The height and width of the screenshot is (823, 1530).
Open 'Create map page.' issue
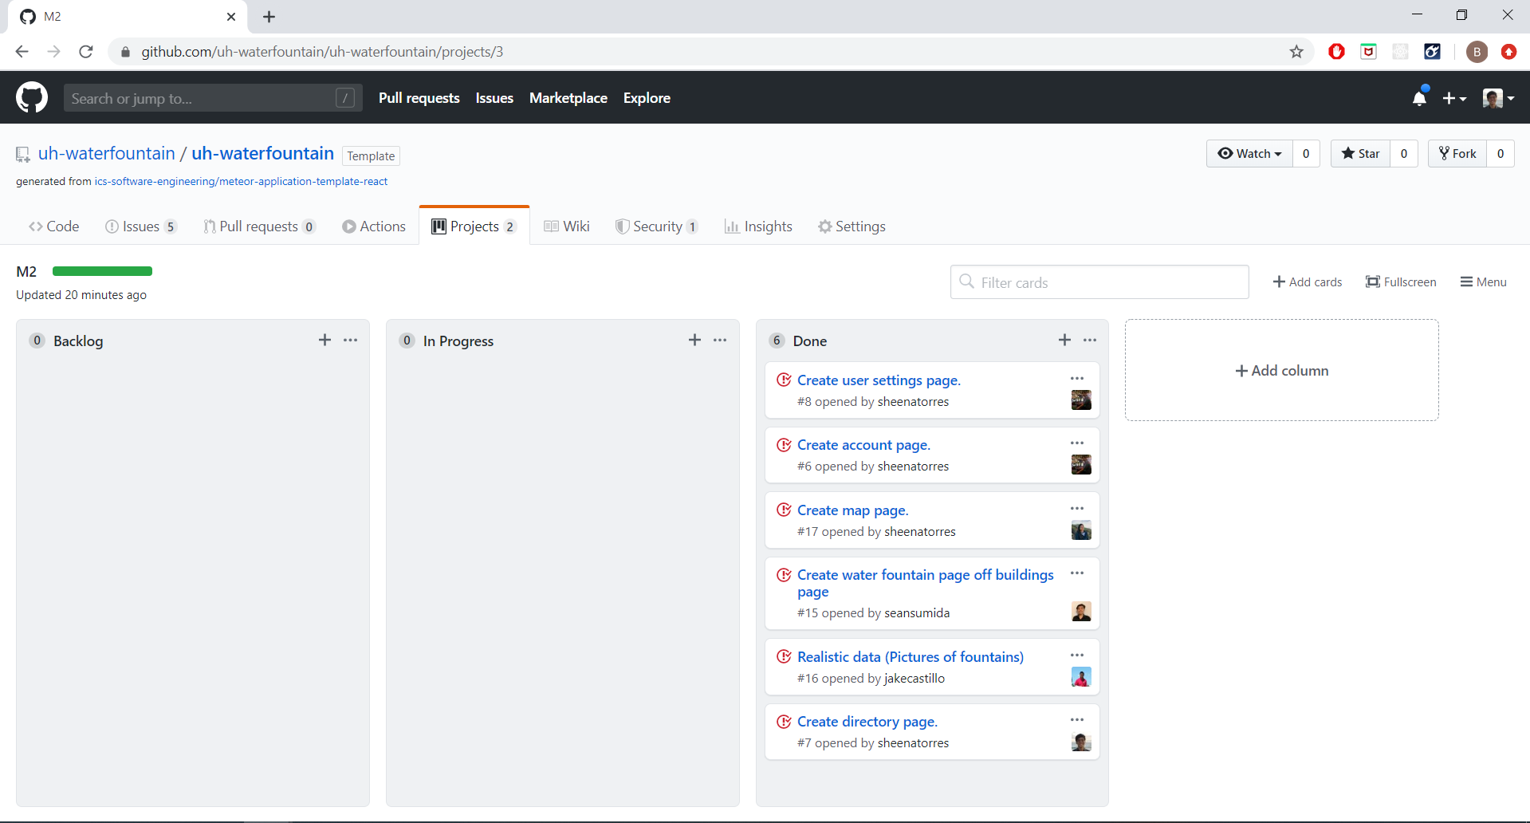(x=852, y=510)
